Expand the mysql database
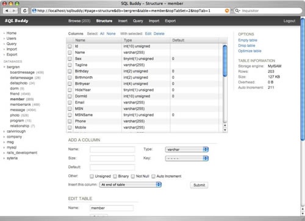305x221 pixels. coord(4,147)
